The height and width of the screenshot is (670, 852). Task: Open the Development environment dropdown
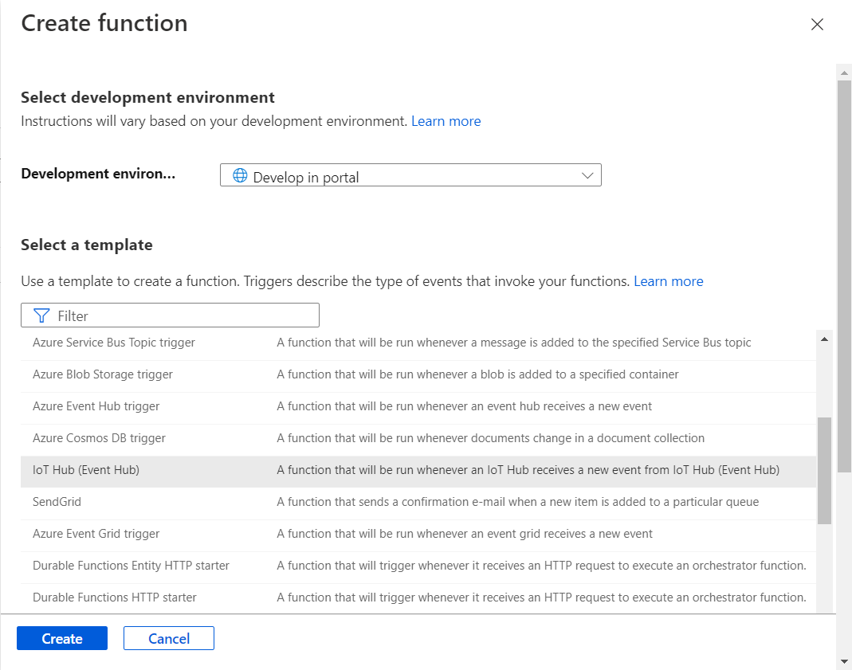pyautogui.click(x=410, y=175)
